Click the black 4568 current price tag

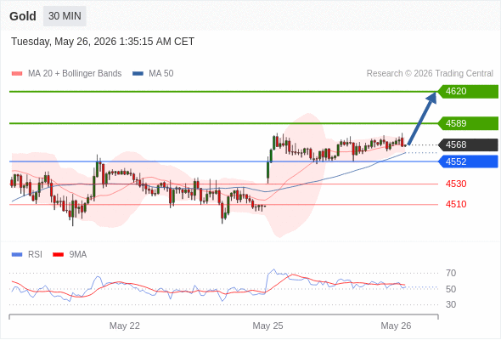pos(468,144)
